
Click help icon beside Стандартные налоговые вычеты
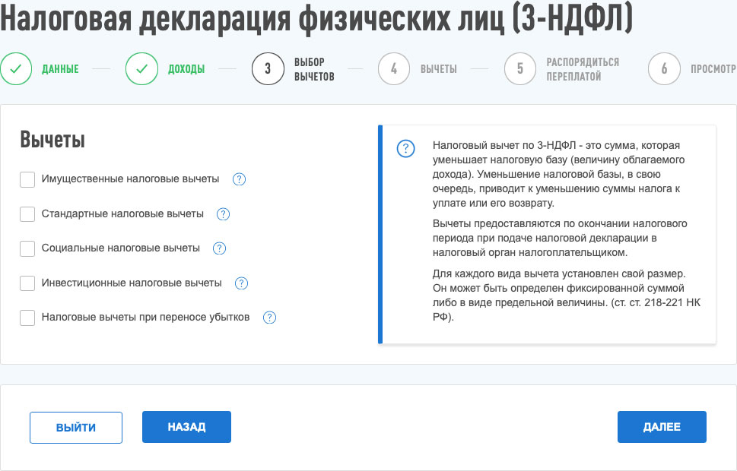pos(223,214)
